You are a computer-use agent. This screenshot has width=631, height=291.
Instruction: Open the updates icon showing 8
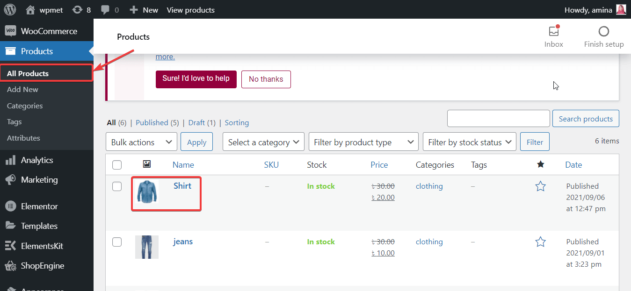click(x=77, y=10)
